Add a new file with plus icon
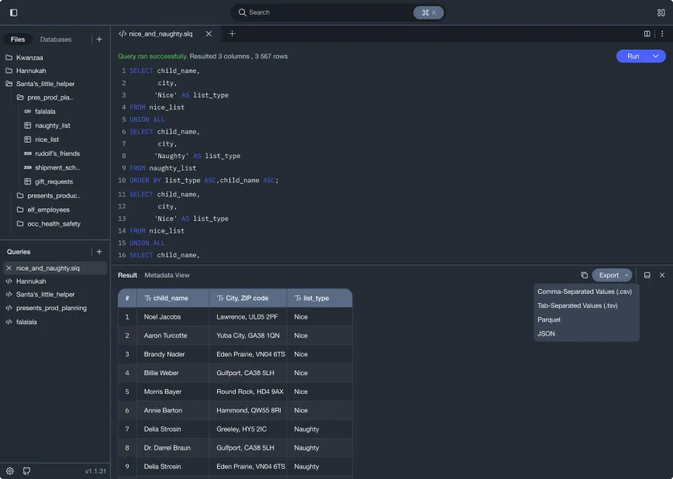673x479 pixels. pos(99,40)
